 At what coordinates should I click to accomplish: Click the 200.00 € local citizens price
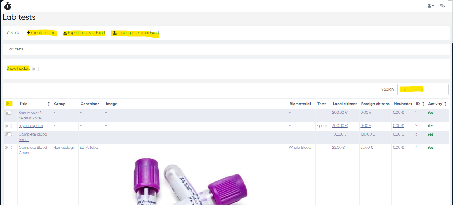point(340,112)
